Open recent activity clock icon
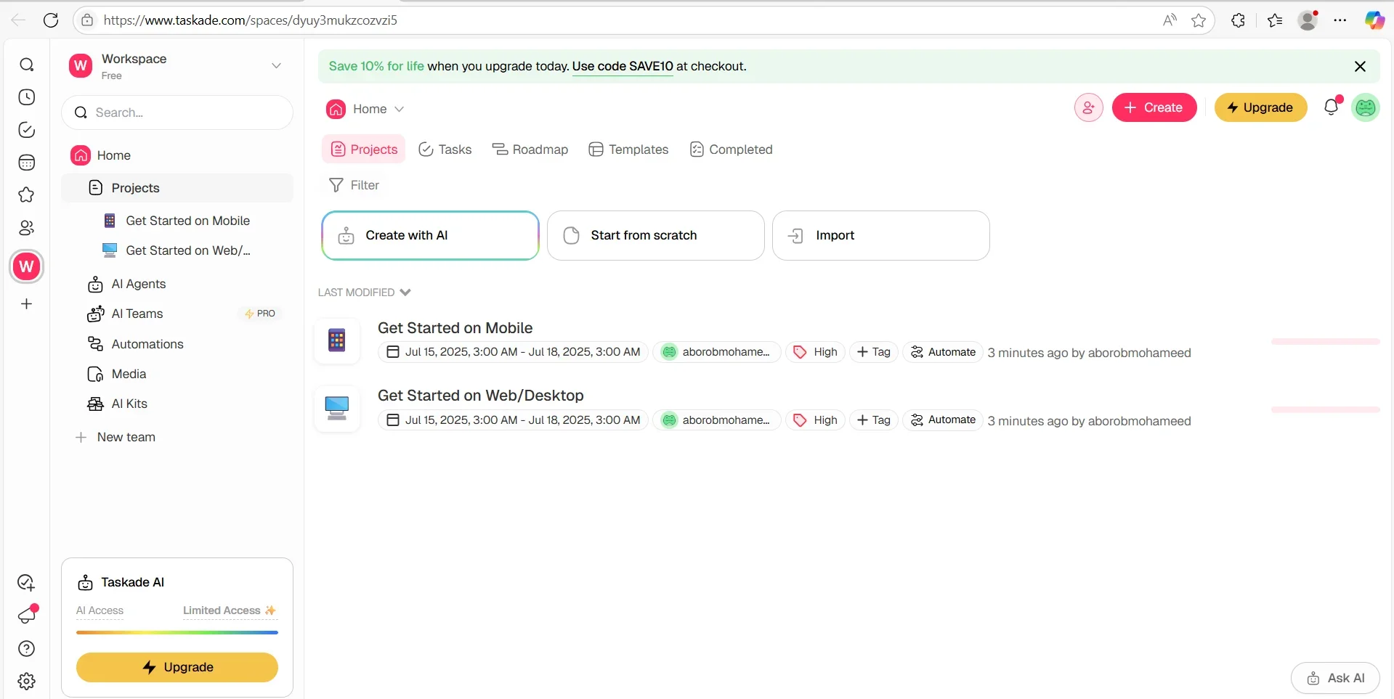Viewport: 1394px width, 699px height. point(27,97)
